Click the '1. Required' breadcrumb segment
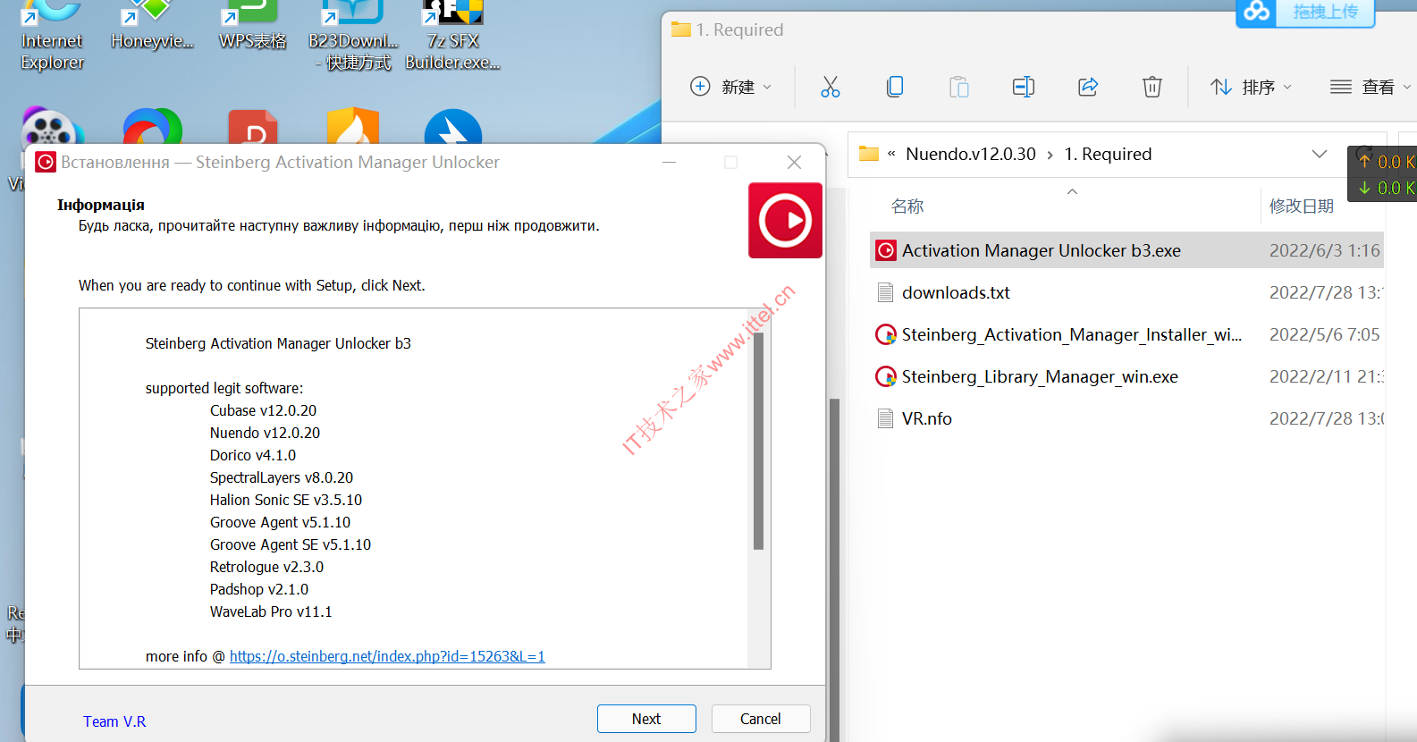 (1108, 154)
